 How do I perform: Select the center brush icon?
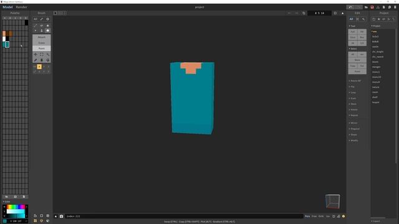tap(42, 26)
